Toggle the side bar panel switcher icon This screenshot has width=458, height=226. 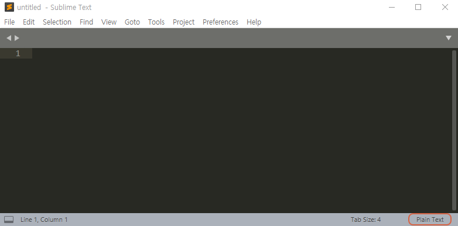point(9,220)
